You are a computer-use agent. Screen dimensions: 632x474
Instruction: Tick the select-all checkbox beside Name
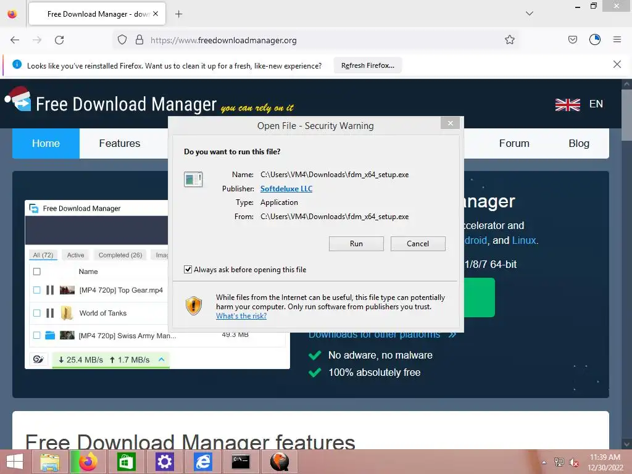36,272
